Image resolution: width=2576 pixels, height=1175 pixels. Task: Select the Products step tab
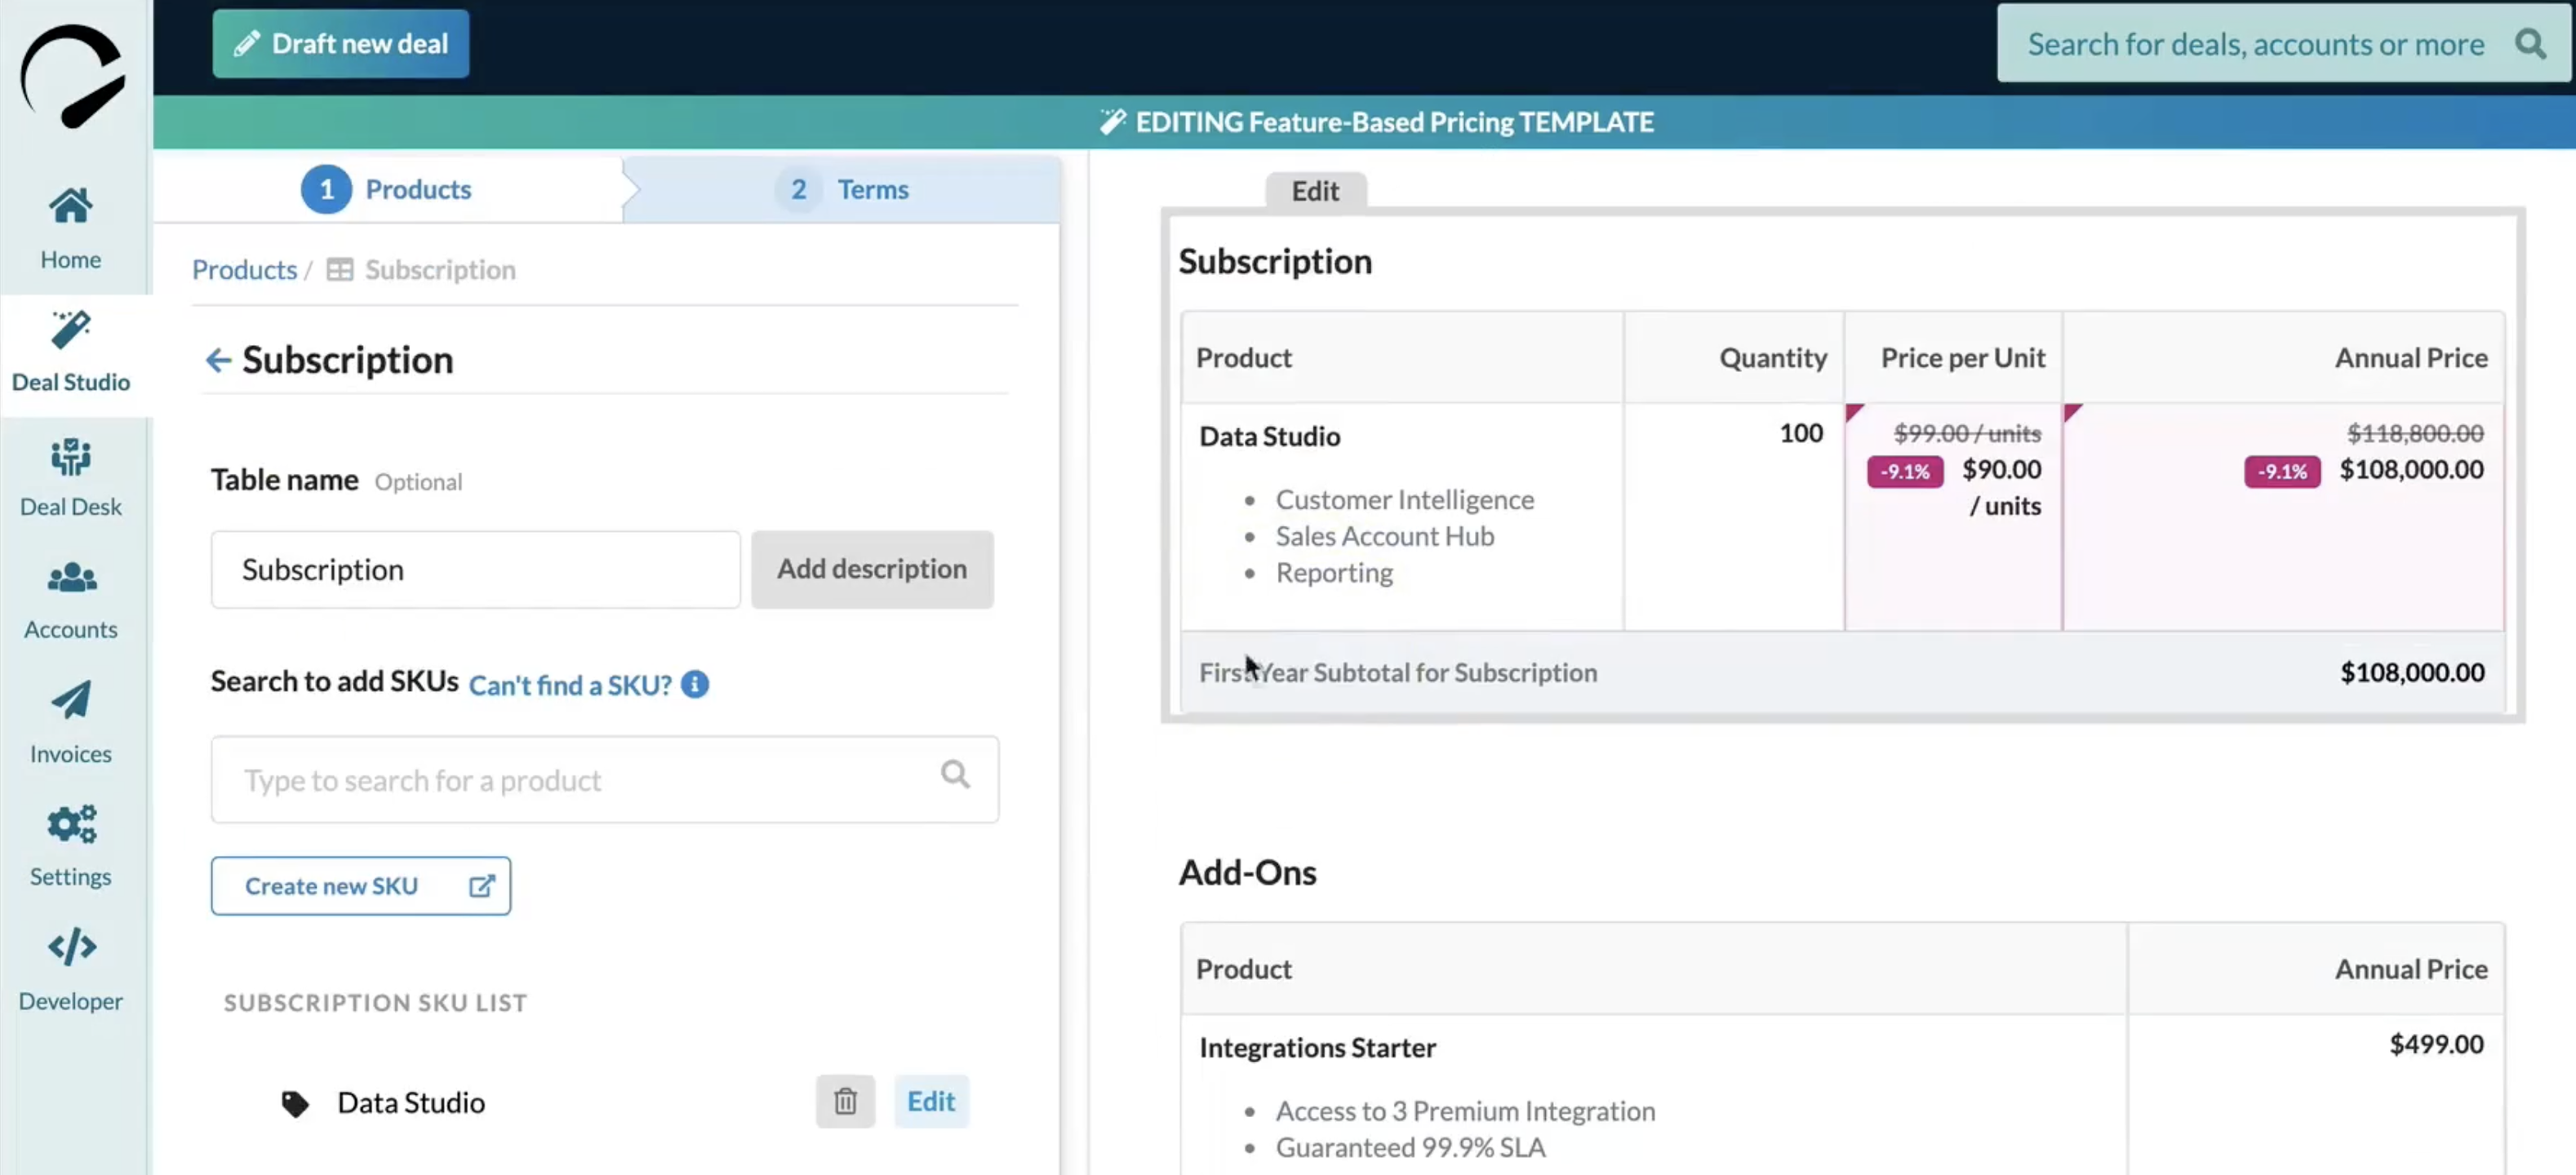pyautogui.click(x=388, y=189)
